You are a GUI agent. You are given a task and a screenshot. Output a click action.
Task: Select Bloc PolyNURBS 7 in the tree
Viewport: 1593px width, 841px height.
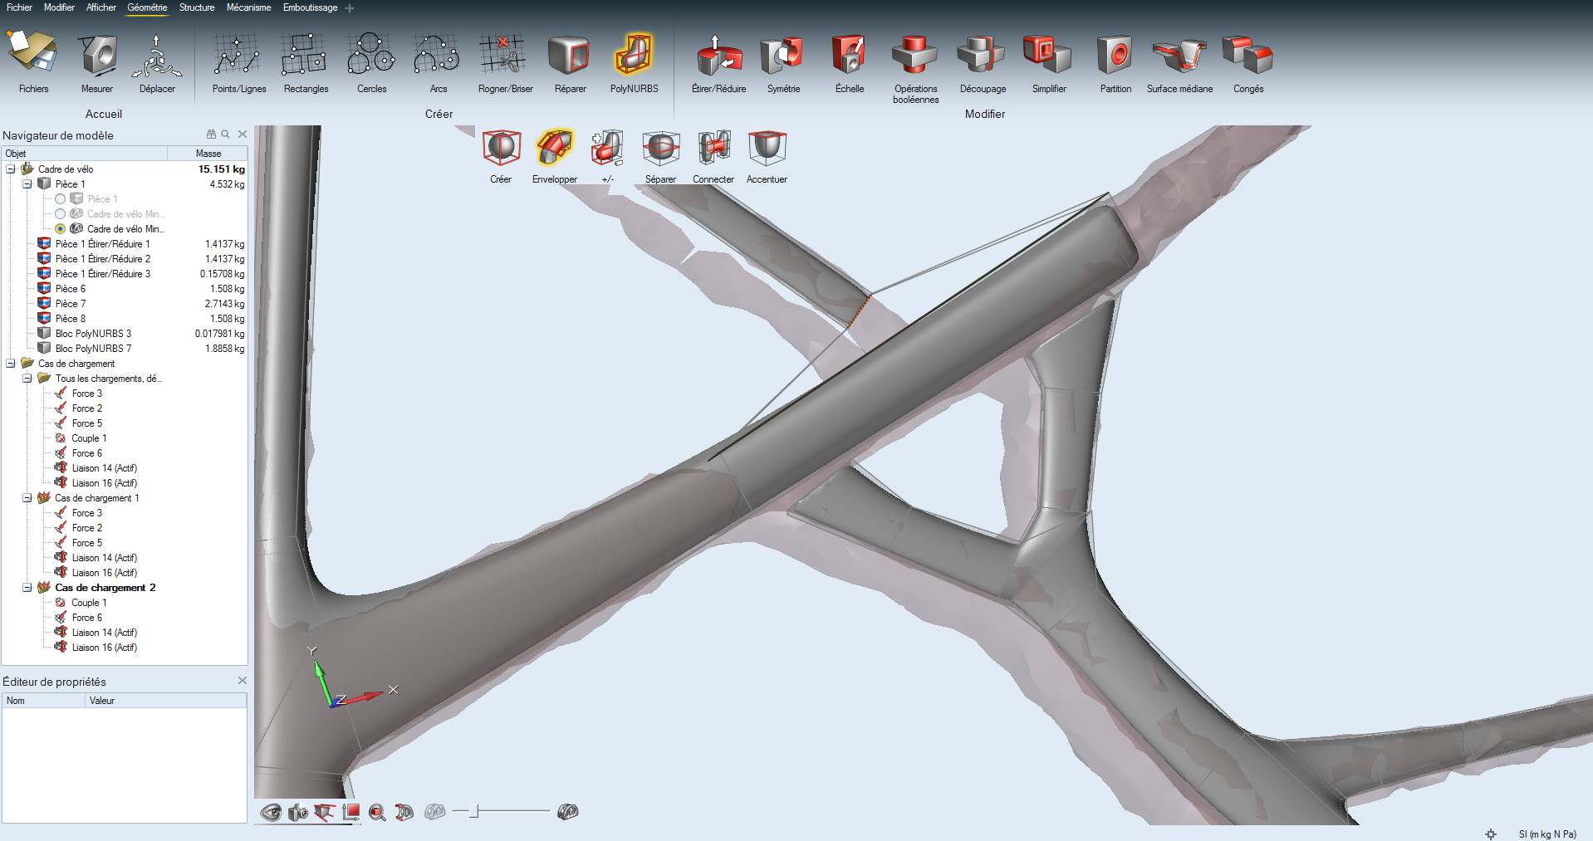point(93,349)
